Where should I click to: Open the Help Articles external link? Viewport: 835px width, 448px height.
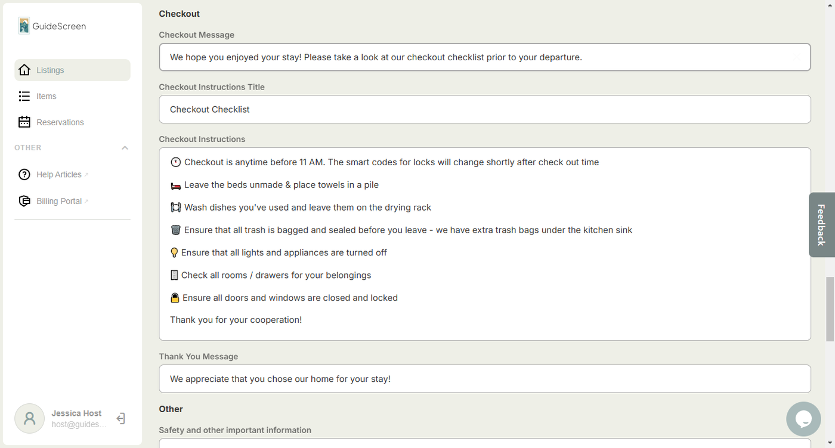(59, 175)
